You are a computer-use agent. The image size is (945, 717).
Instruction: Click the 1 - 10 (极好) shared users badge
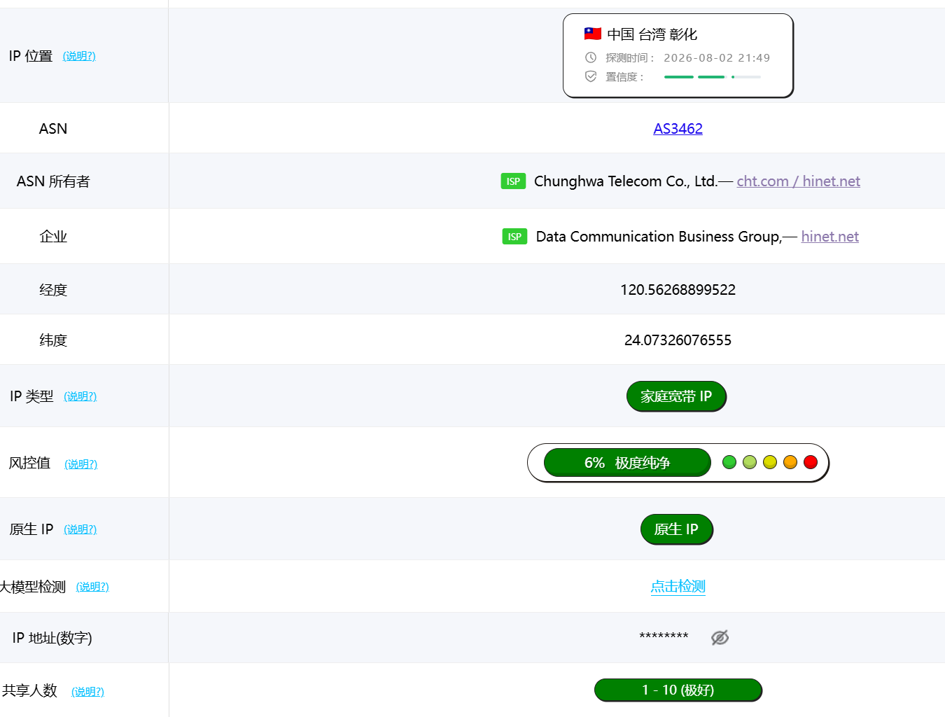click(x=678, y=690)
